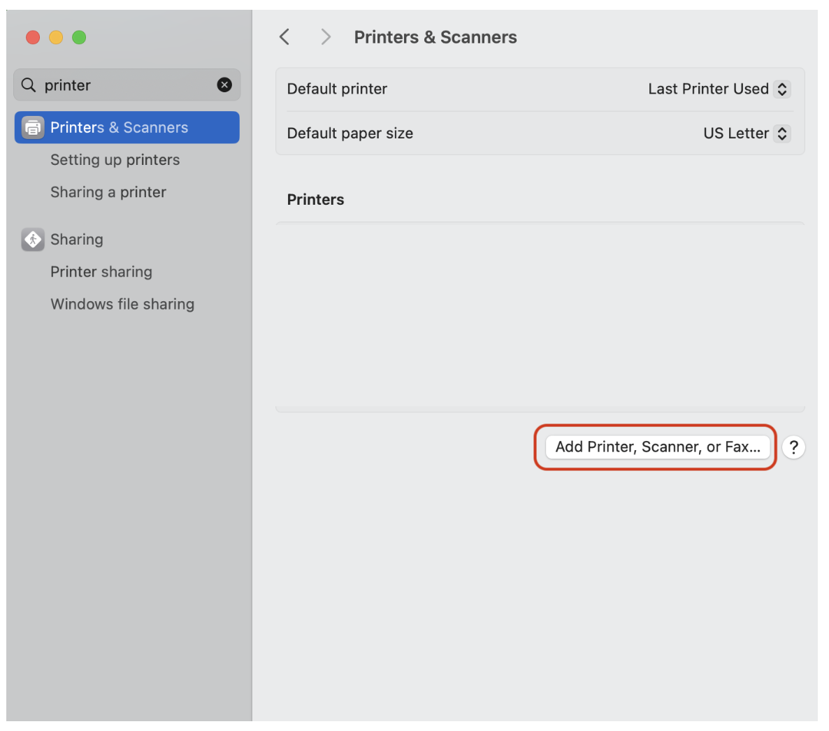Select the Setting up printers entry
Viewport: 829px width, 731px height.
[115, 160]
